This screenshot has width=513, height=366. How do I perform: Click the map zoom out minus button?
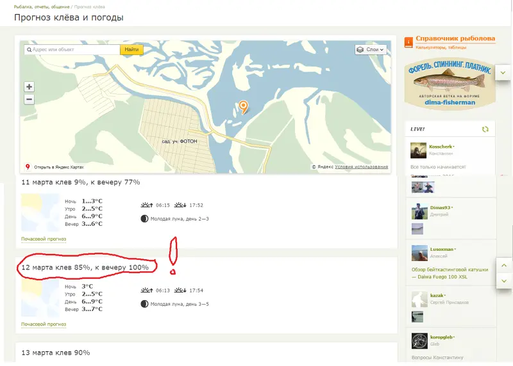tap(29, 99)
